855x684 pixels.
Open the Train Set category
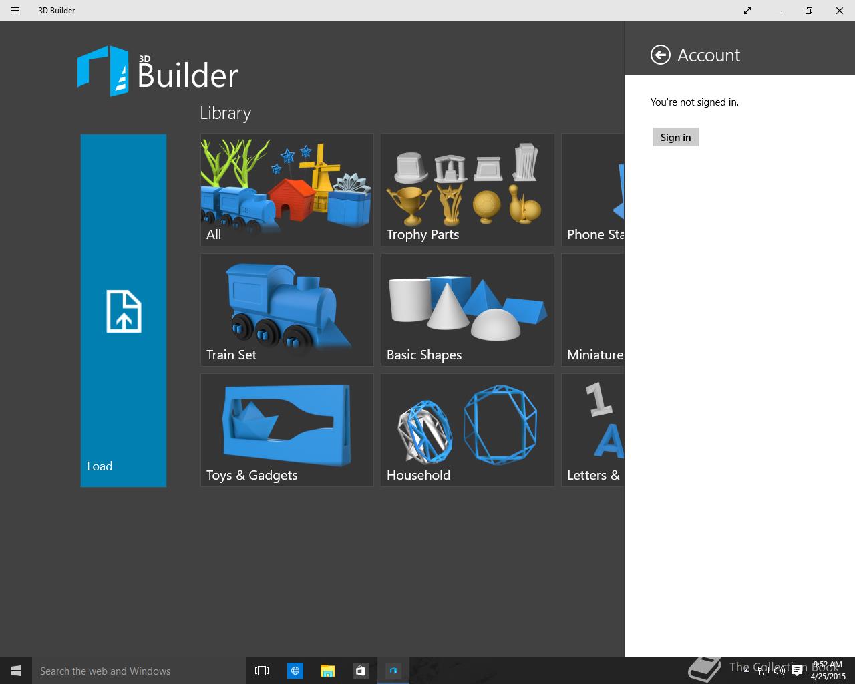click(x=287, y=310)
